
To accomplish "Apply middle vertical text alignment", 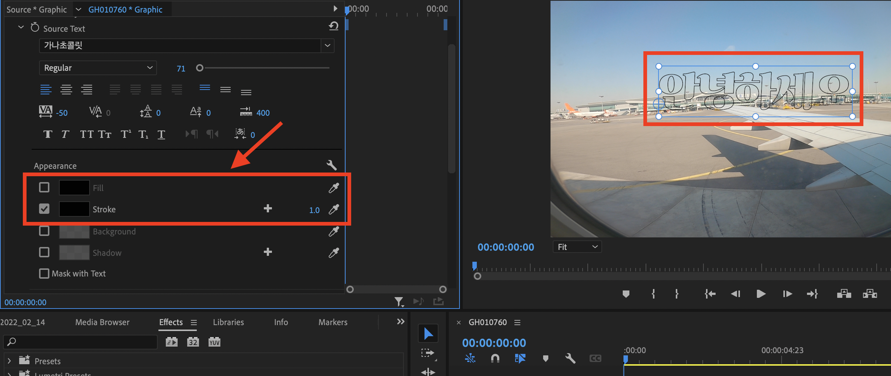I will [x=226, y=90].
